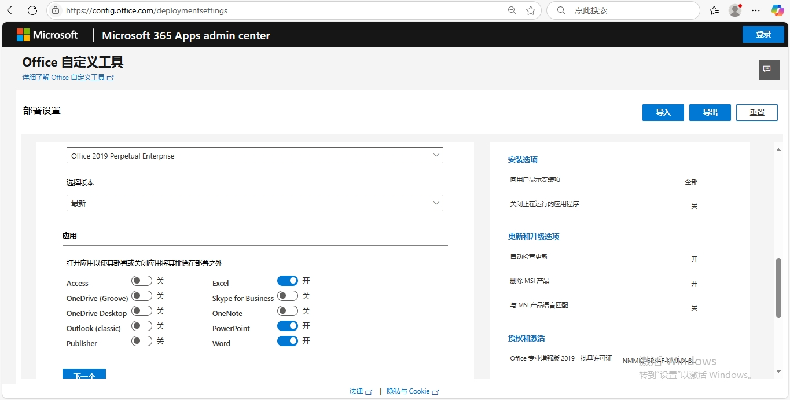
Task: Go back with the browser back arrow
Action: tap(12, 10)
